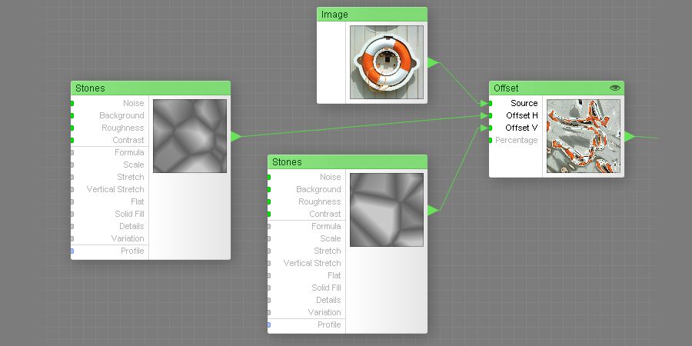Select Variation label on lower Stones node

click(x=324, y=312)
